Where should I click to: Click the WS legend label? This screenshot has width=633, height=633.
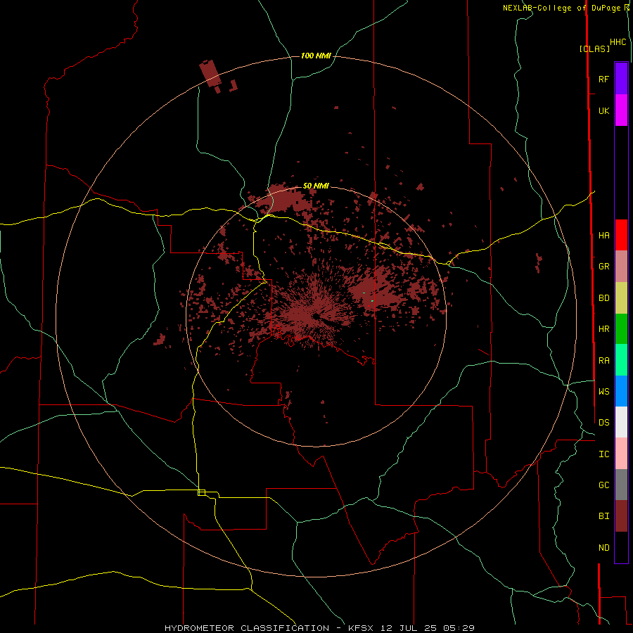(604, 391)
